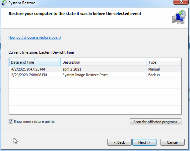Click Scan for affected programs

[x=156, y=122]
